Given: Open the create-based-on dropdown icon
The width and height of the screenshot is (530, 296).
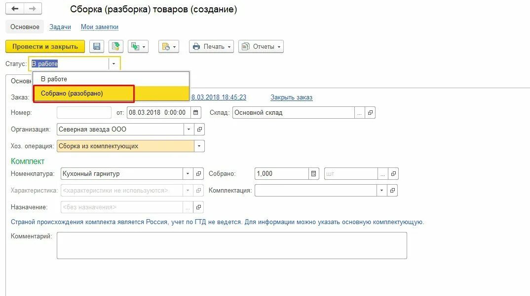Looking at the screenshot, I should coord(138,47).
